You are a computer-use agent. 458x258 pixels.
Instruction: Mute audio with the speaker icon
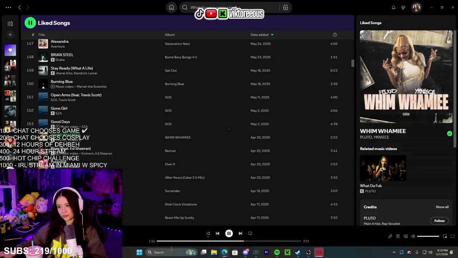(413, 236)
